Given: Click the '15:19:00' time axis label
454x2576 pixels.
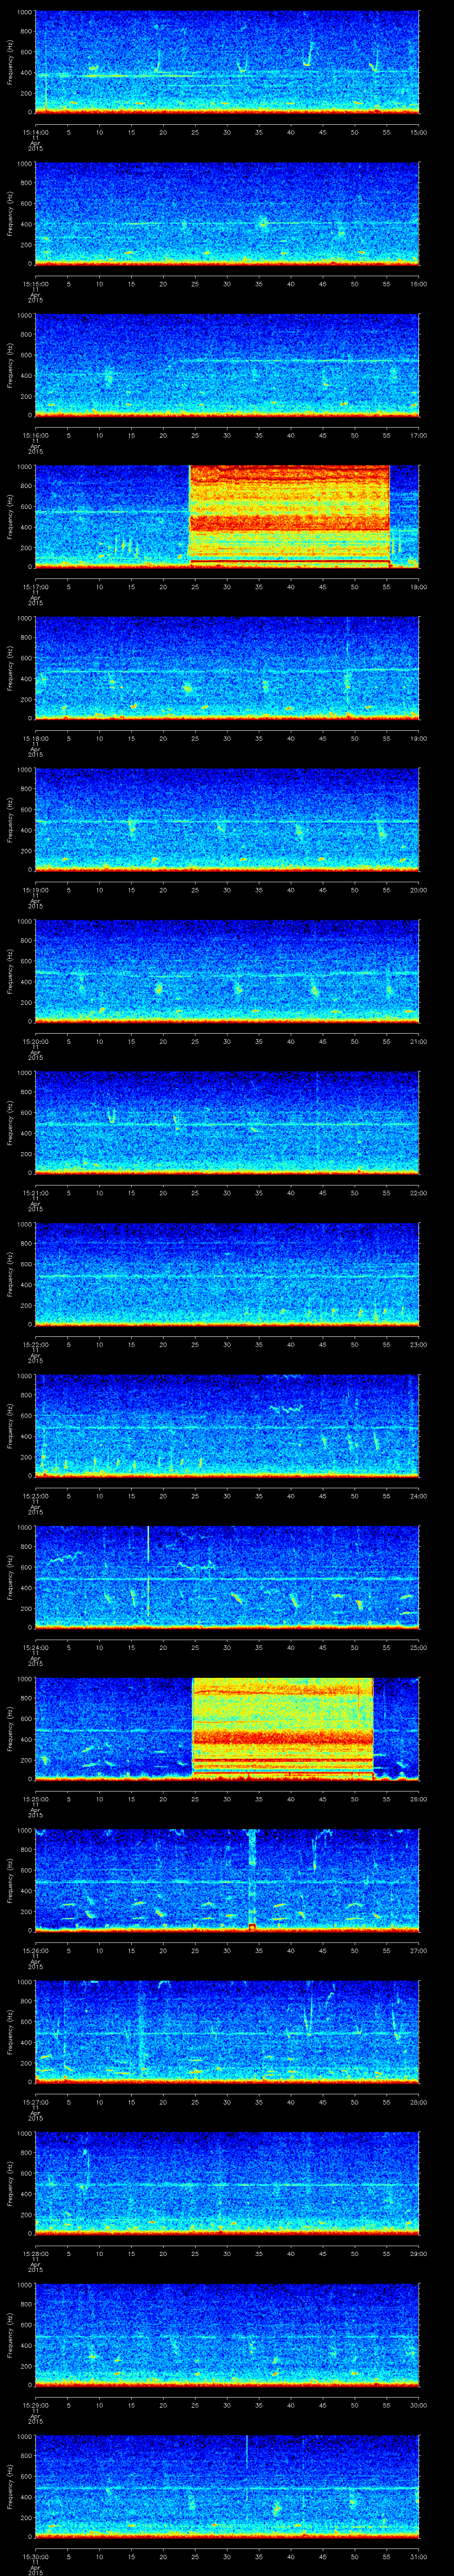Looking at the screenshot, I should [x=35, y=890].
